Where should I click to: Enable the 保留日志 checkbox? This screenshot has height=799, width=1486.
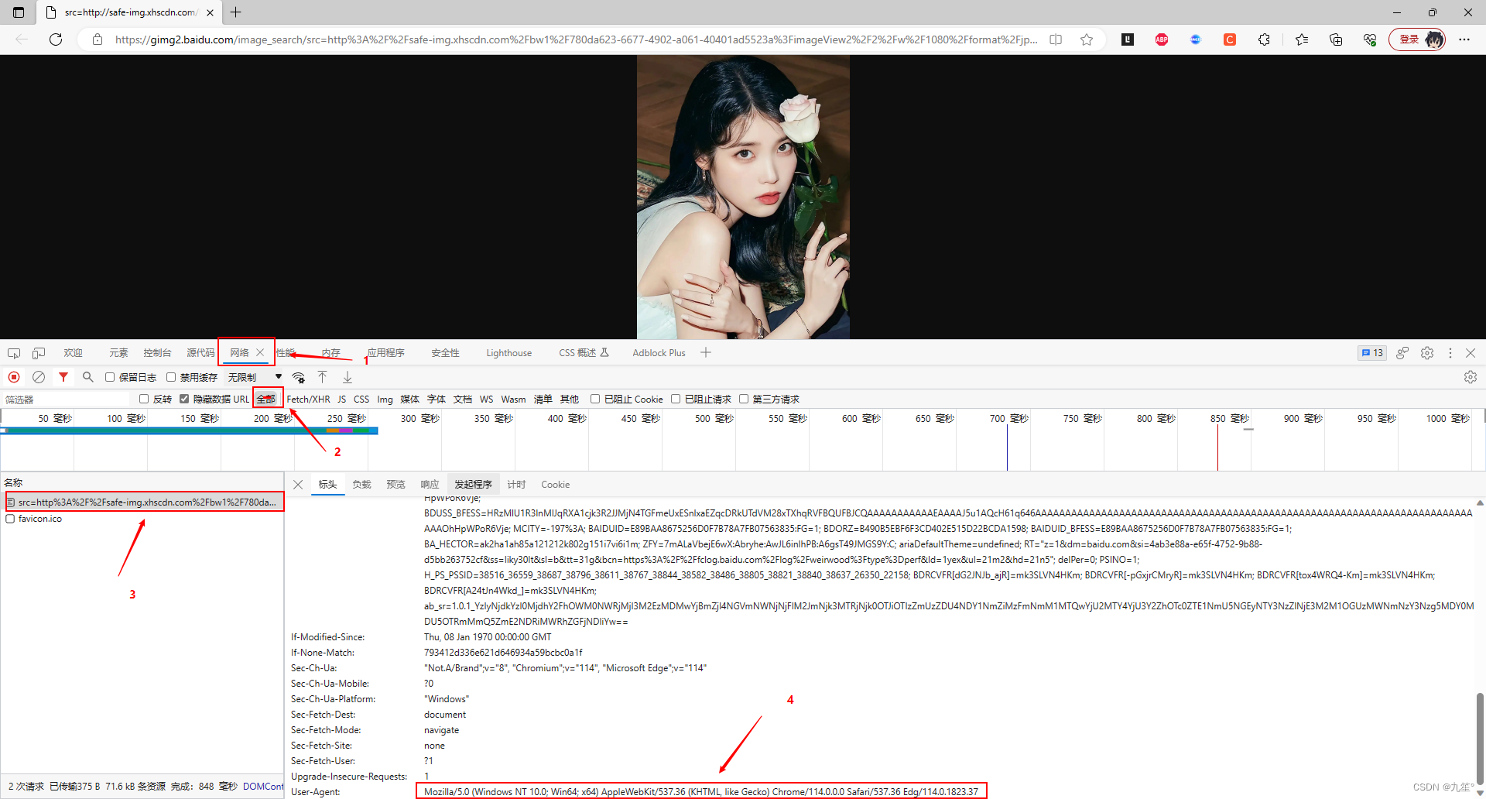click(110, 377)
